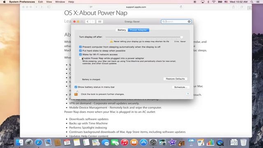Viewport: 263px width, 148px height.
Task: Open Reminders in the Dock
Action: (86, 143)
